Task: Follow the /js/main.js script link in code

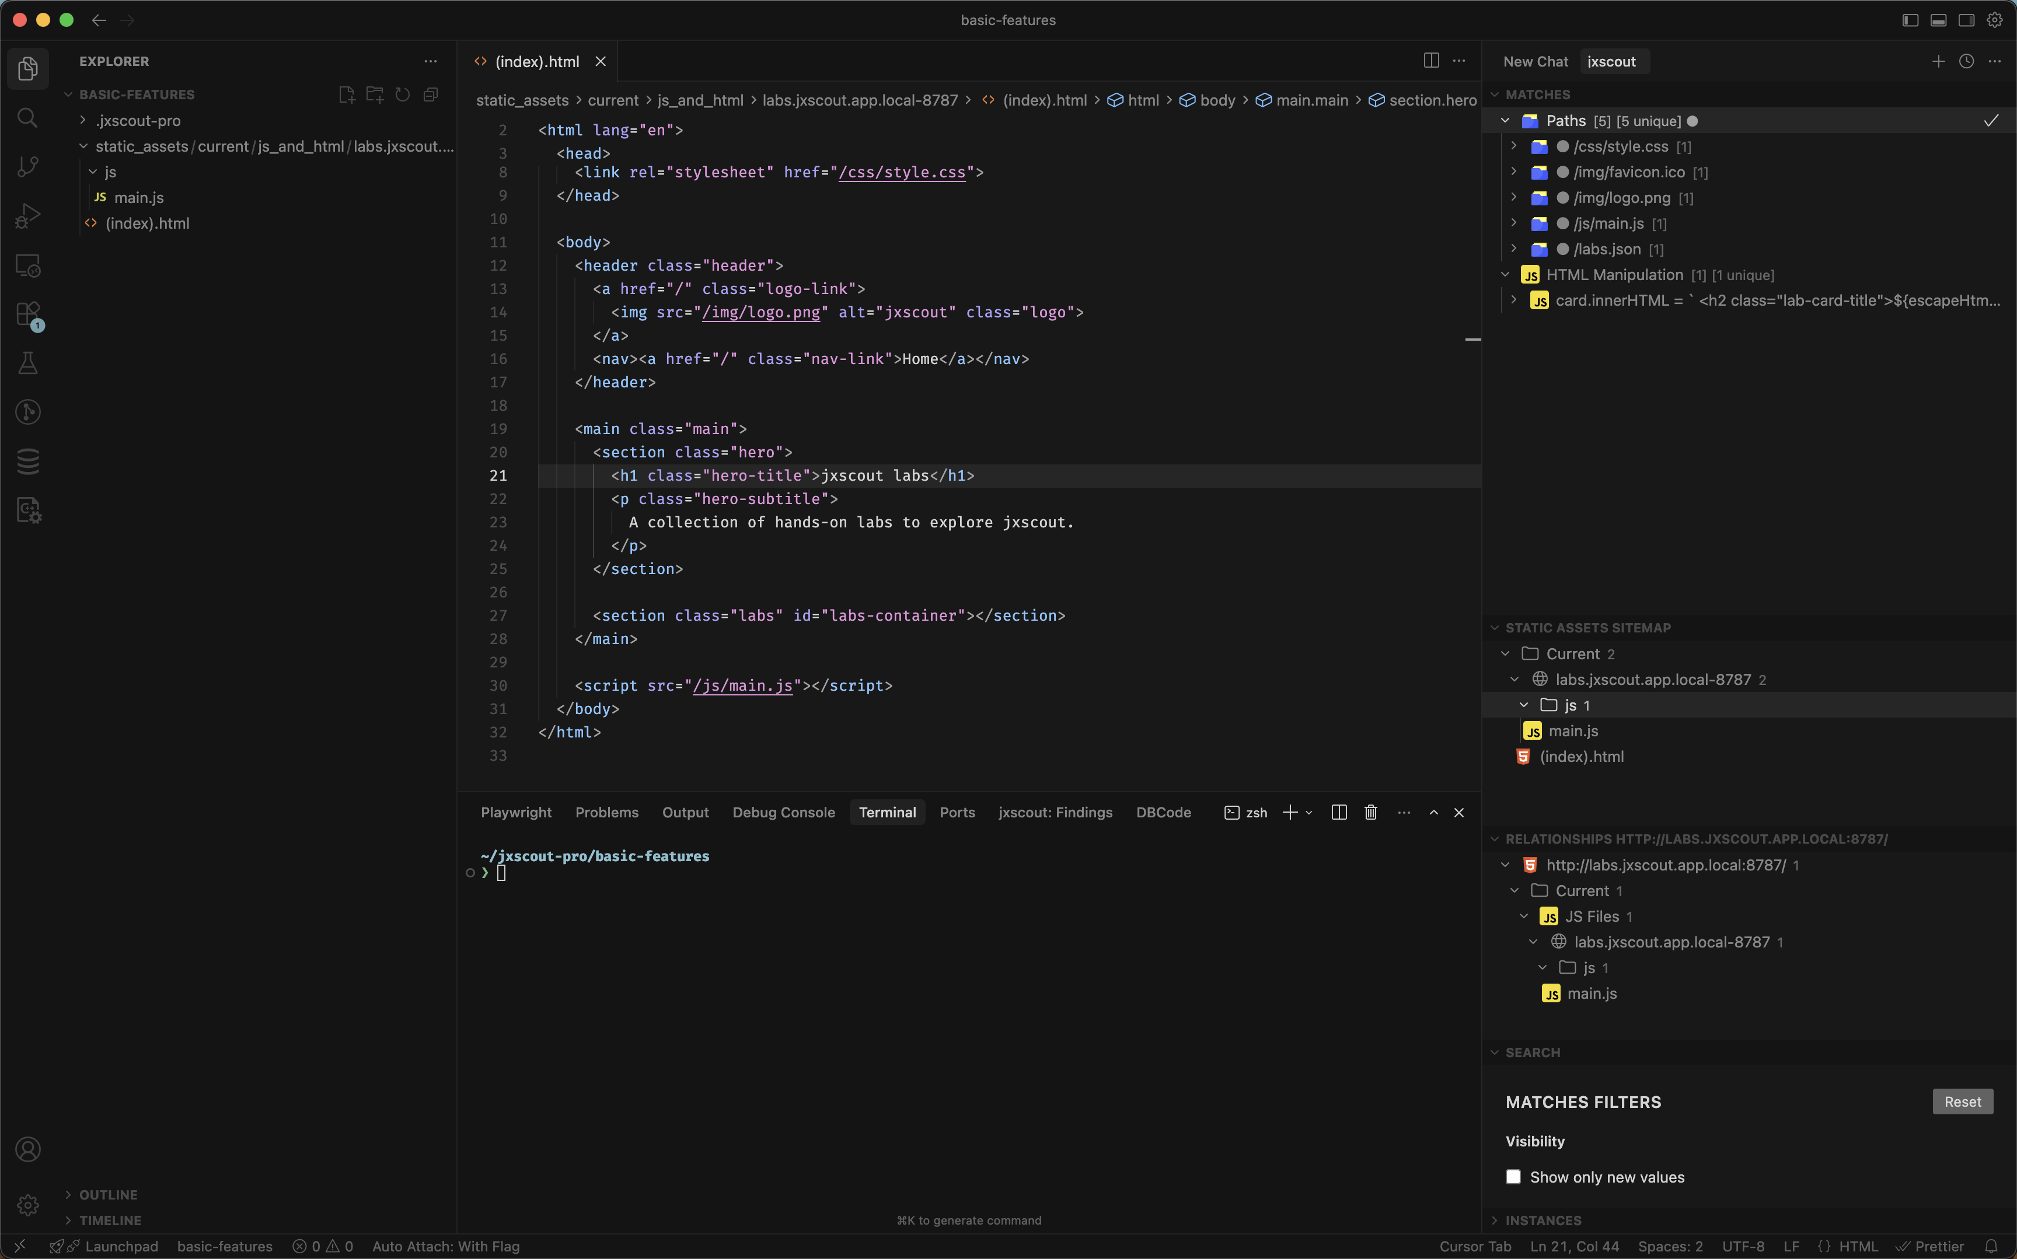Action: (743, 686)
